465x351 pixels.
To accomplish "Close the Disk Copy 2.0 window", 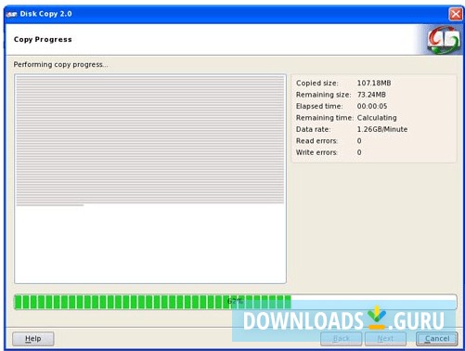I will tap(456, 14).
